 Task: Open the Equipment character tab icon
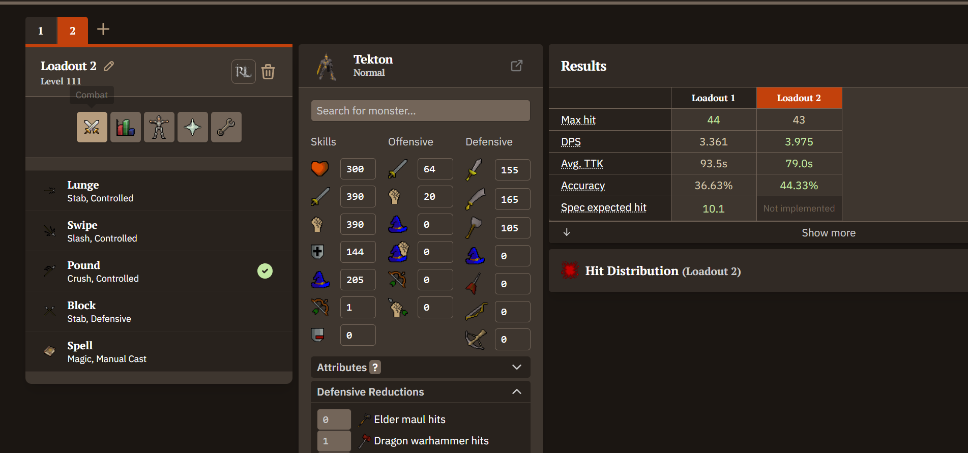pos(159,127)
